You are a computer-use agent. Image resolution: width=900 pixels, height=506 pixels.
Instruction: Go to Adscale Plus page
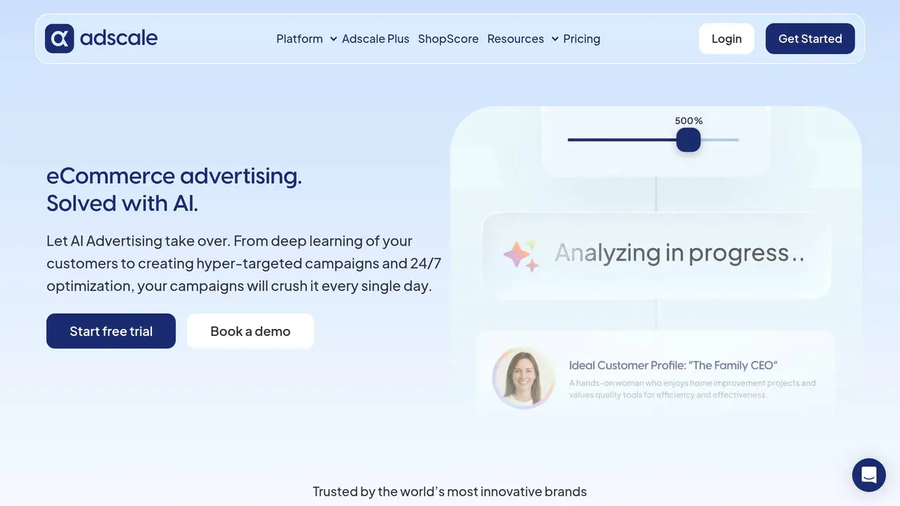375,39
